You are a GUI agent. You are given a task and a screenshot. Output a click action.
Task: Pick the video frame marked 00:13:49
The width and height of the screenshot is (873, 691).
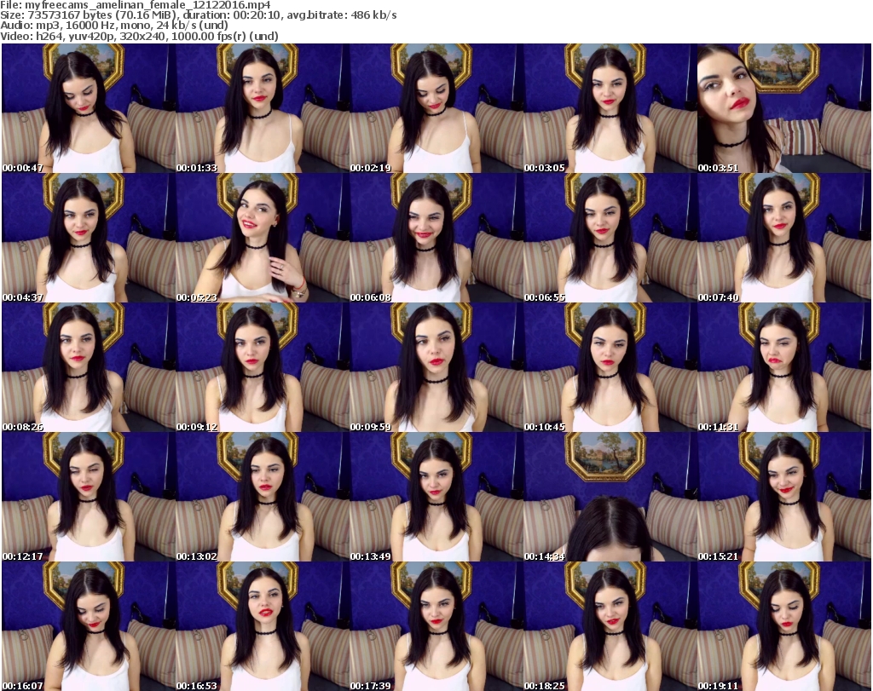pos(436,497)
